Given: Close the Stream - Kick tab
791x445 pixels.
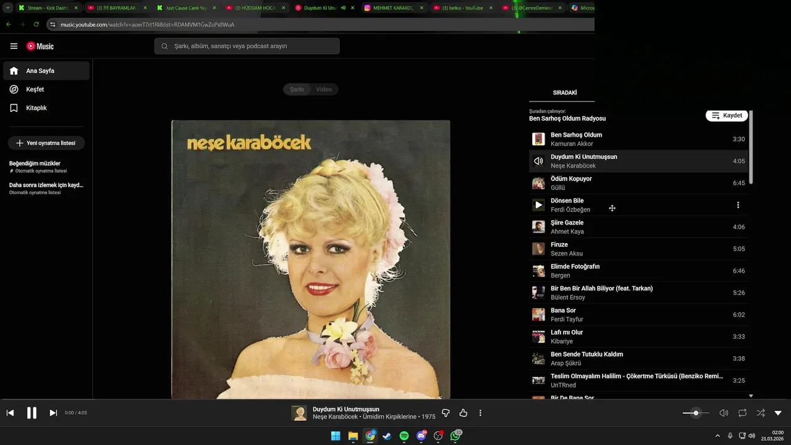Looking at the screenshot, I should (76, 8).
